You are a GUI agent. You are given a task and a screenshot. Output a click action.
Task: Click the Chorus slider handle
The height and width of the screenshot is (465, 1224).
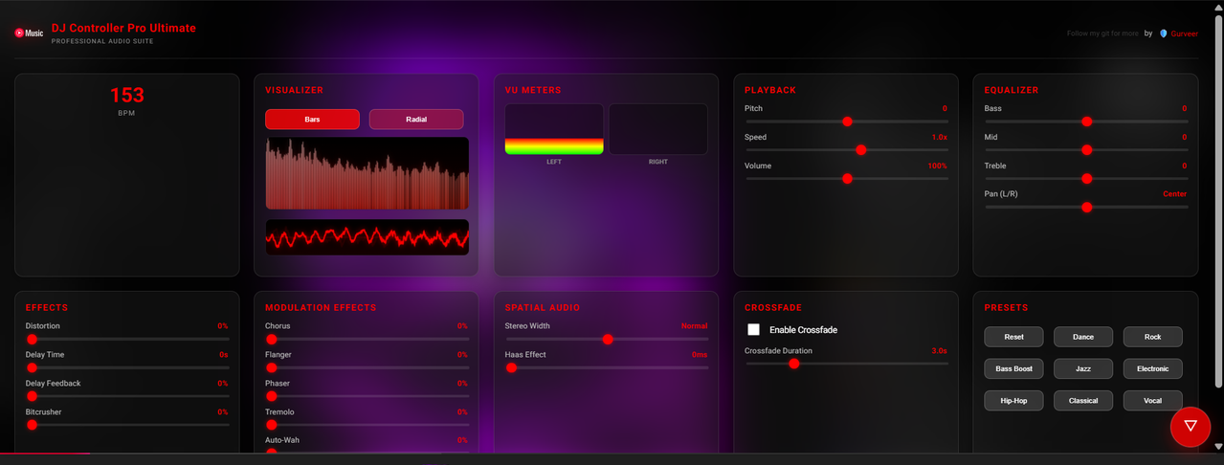tap(271, 339)
